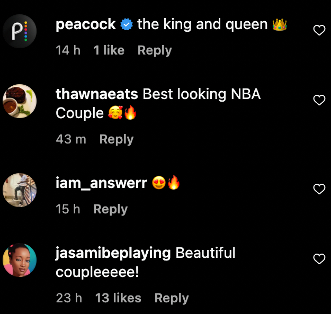
Task: Click the peacock verified badge
Action: [x=127, y=24]
